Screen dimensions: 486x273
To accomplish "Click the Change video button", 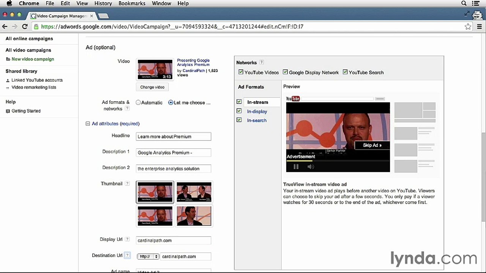I will pos(152,87).
